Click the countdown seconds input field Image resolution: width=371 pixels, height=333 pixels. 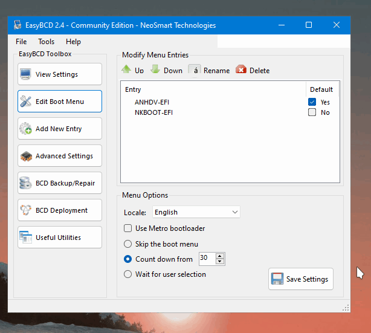tap(207, 259)
